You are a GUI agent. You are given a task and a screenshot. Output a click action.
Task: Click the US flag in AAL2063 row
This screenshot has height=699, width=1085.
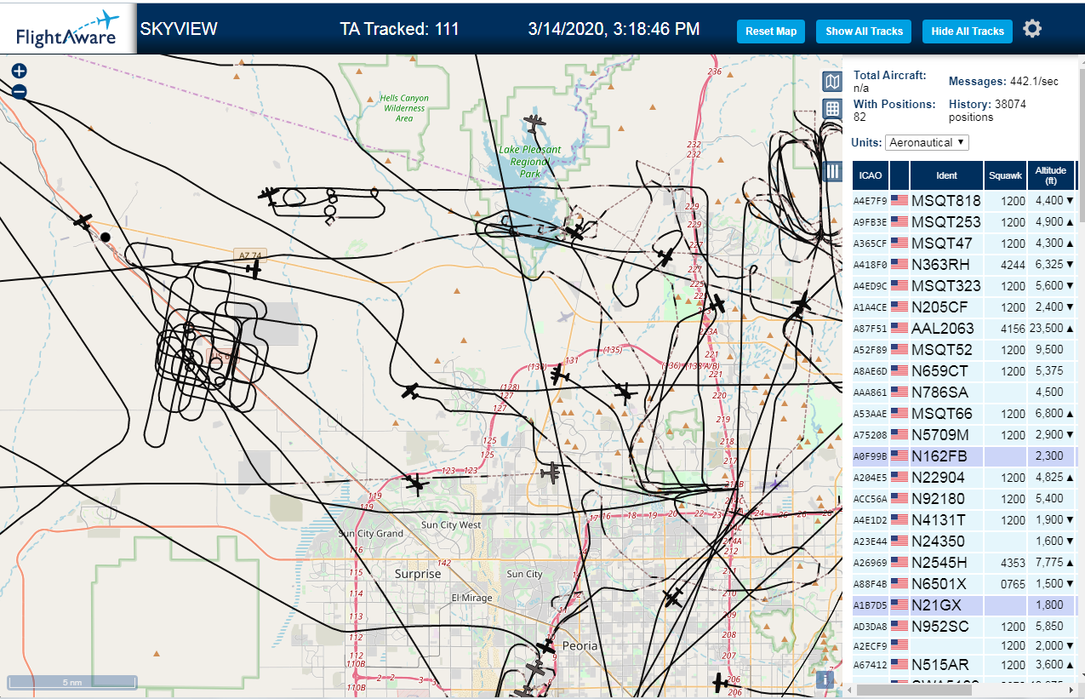899,329
